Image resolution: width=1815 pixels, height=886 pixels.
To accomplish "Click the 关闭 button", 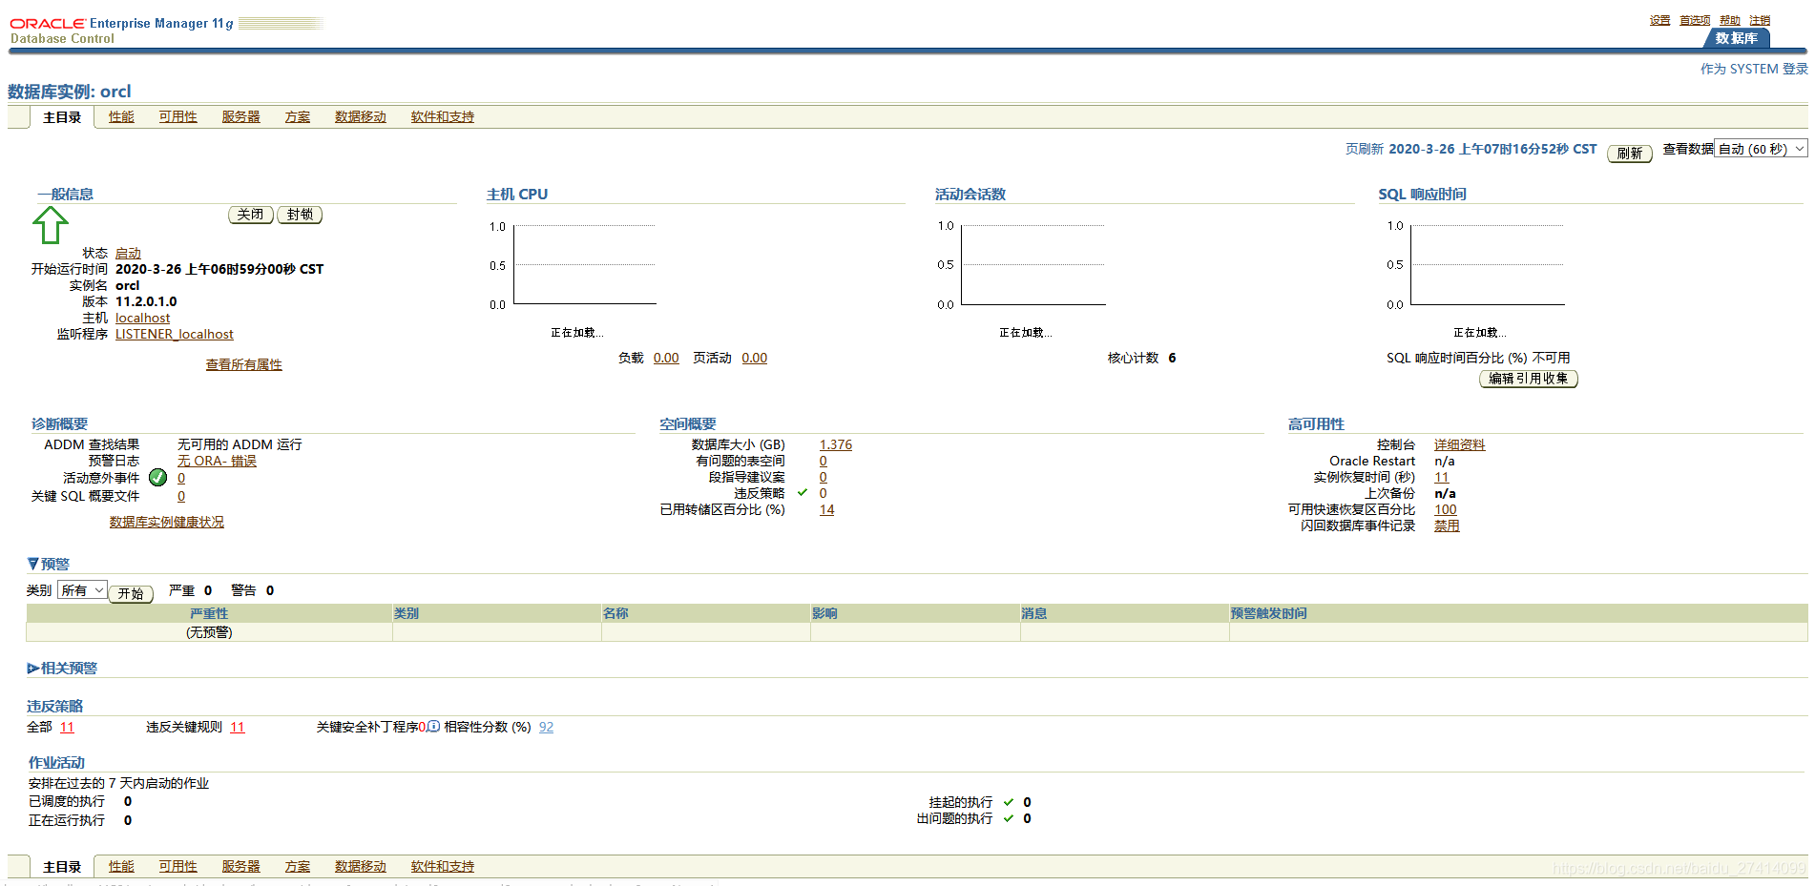I will 251,215.
